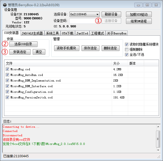
Task: Uncheck MicroMsg_BBM_Interface.cod checkbox
Action: click(x=7, y=86)
